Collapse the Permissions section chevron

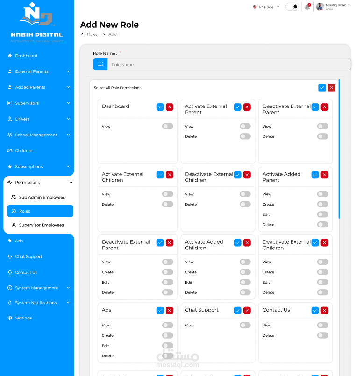click(x=71, y=183)
